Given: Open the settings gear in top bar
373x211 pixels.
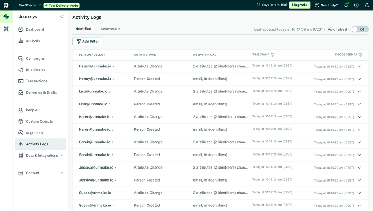Looking at the screenshot, I should coord(356,5).
